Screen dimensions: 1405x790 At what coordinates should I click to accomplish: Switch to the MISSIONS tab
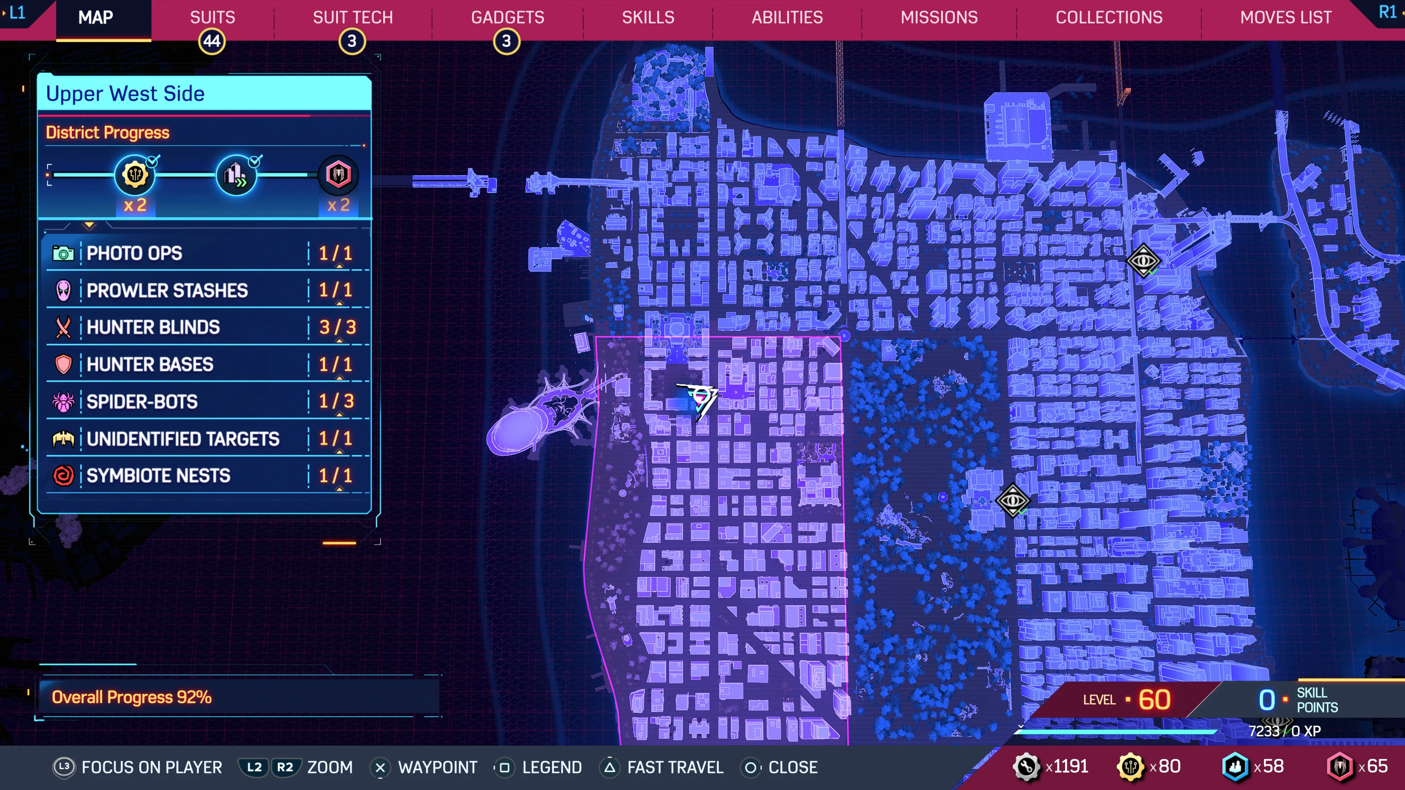(x=938, y=17)
